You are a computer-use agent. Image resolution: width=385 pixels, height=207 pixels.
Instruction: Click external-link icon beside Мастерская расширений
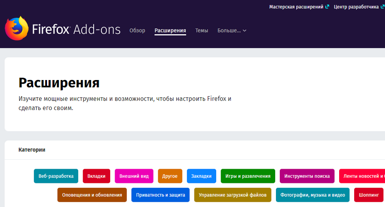(327, 7)
